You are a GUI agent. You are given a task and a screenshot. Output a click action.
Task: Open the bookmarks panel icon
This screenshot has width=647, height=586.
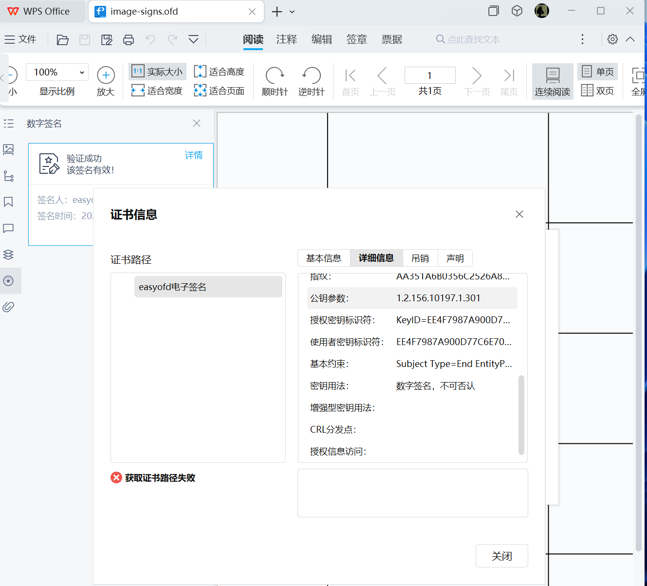pyautogui.click(x=8, y=201)
